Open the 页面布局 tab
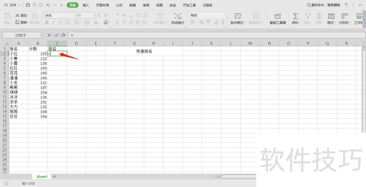This screenshot has width=366, height=187. click(x=102, y=5)
